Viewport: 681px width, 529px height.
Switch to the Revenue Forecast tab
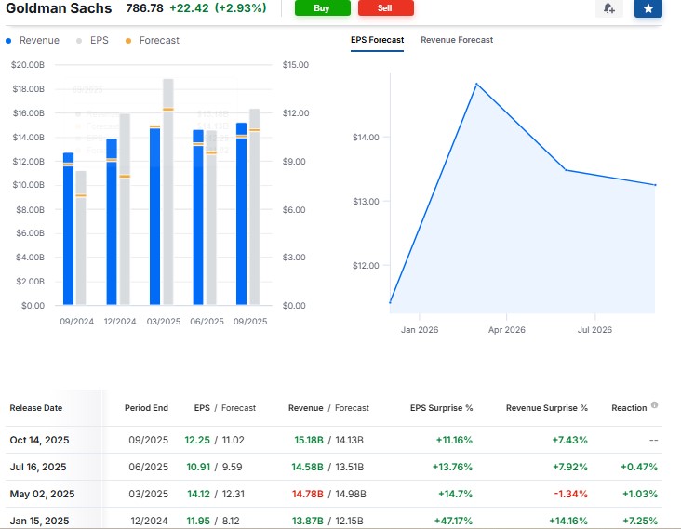coord(457,40)
